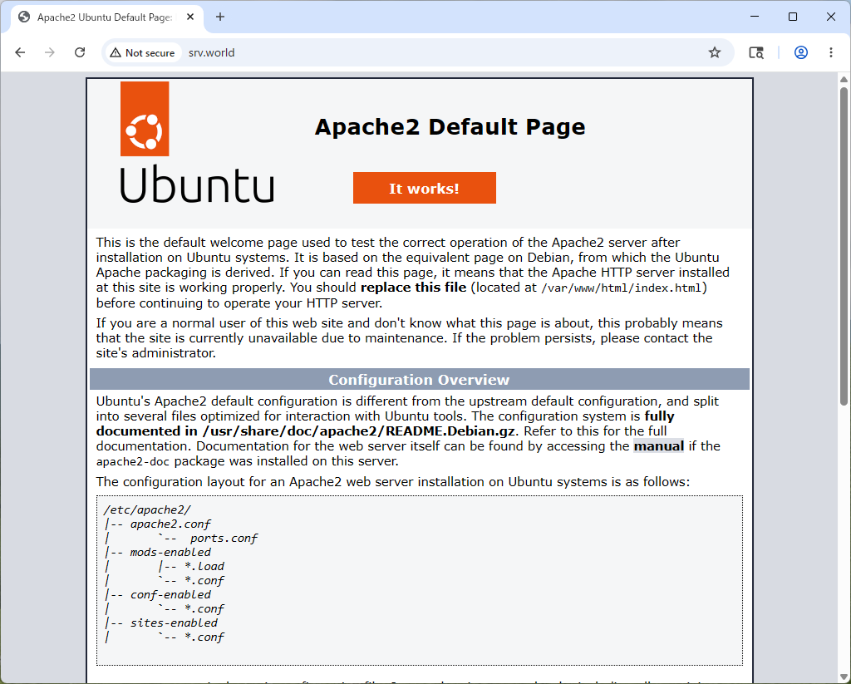Image resolution: width=851 pixels, height=684 pixels.
Task: Close the Apache2 Ubuntu Default Page tab
Action: (190, 17)
